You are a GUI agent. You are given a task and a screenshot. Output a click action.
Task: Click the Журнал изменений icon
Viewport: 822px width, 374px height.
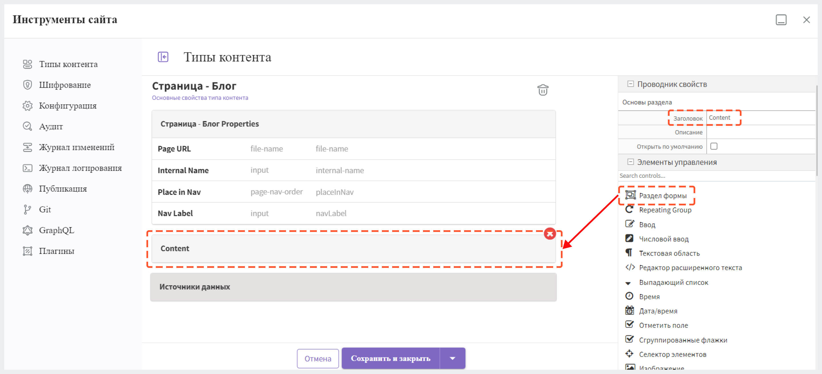pos(27,147)
